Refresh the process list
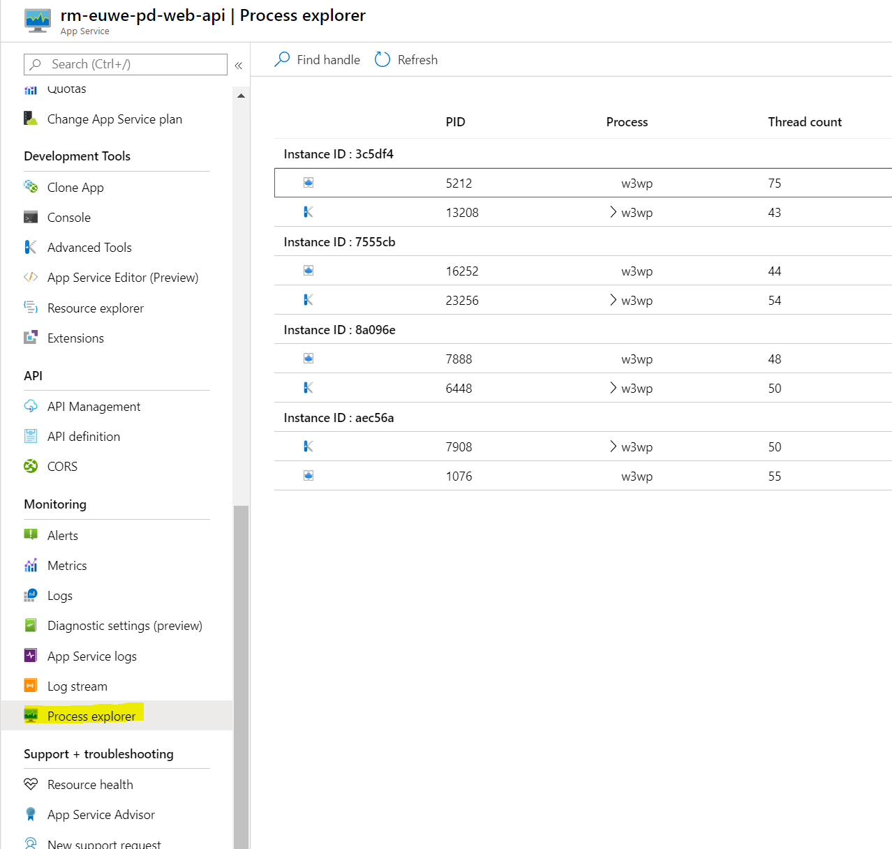 click(406, 59)
